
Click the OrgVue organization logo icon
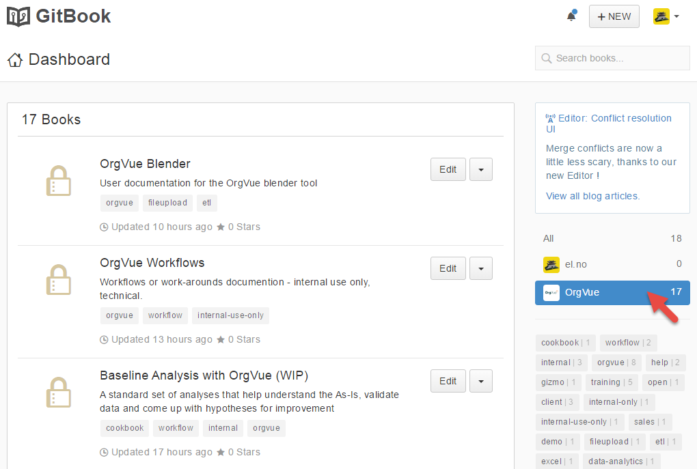click(551, 292)
